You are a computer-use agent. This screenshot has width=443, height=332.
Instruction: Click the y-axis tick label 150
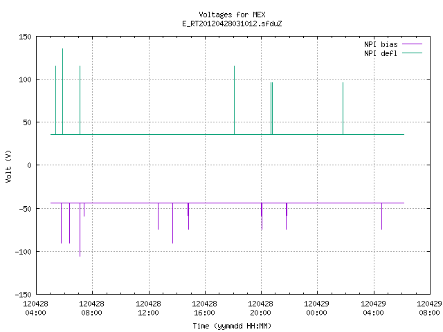[x=25, y=37]
